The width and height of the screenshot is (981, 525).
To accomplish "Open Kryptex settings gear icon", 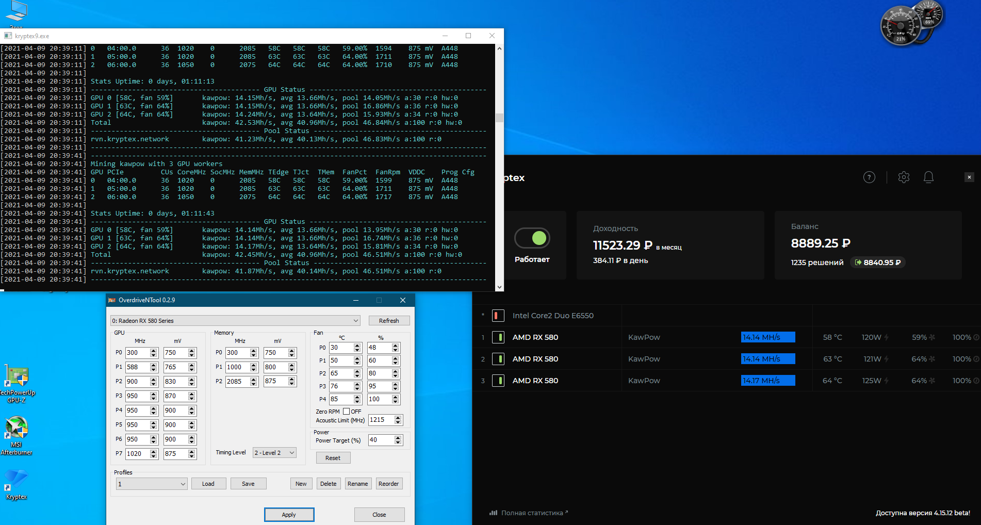I will click(x=904, y=177).
